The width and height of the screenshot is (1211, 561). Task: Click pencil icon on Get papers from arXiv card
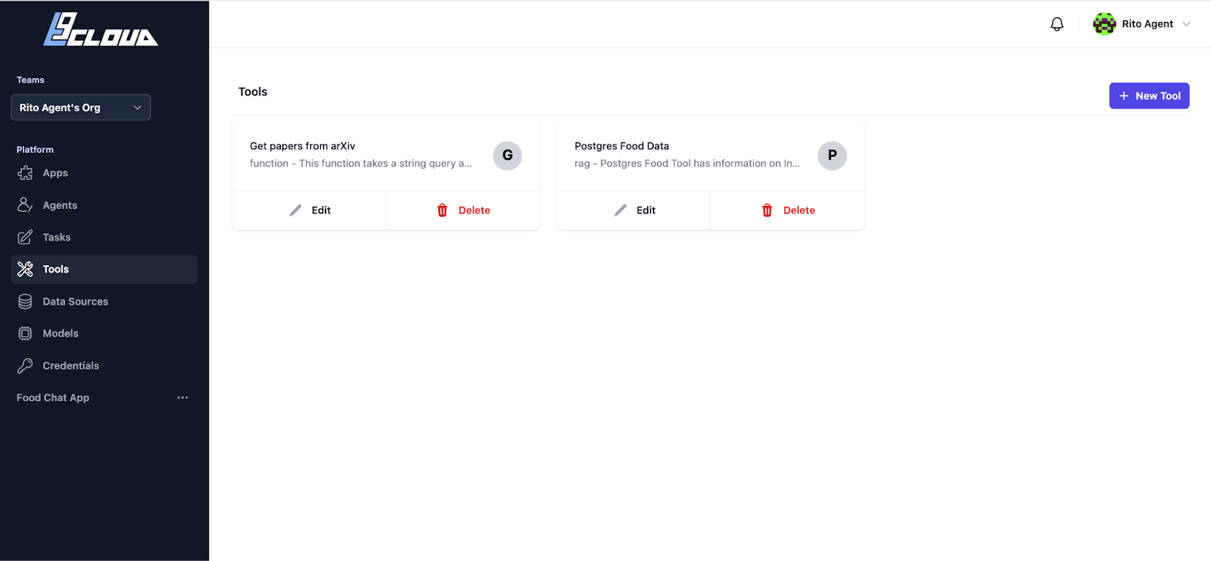pos(295,210)
